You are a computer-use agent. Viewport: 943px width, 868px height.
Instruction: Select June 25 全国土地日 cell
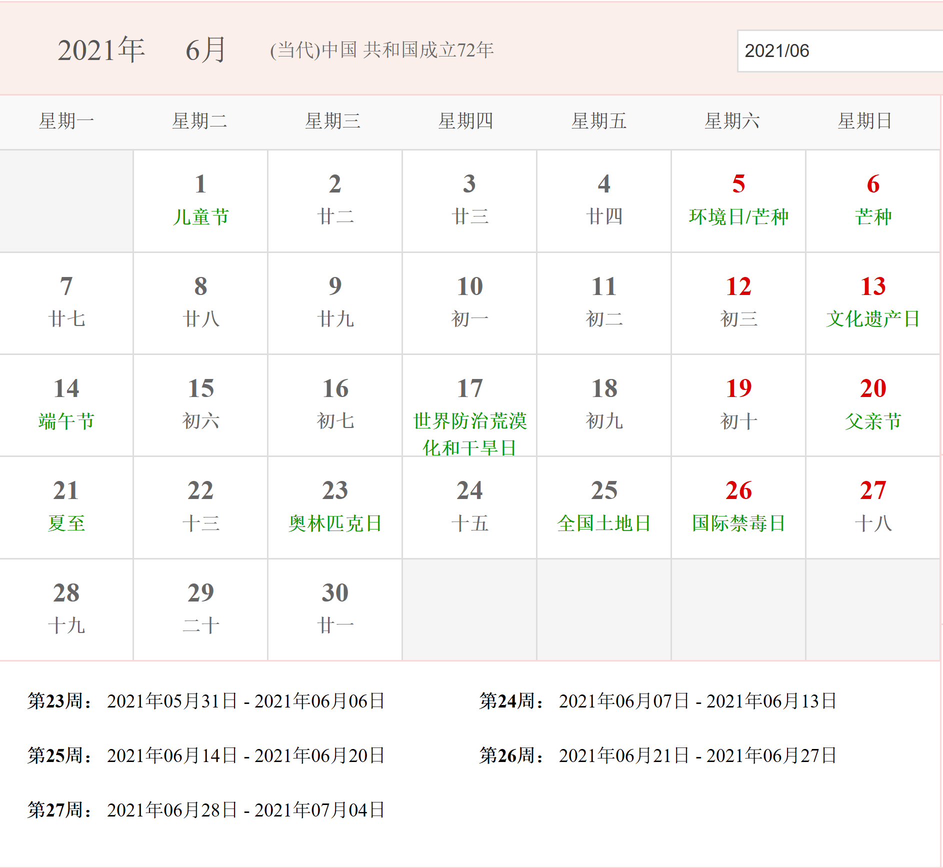(604, 507)
